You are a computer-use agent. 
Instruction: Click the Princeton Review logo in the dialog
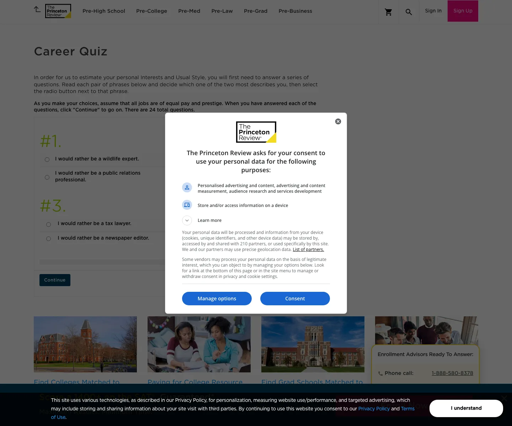[x=256, y=132]
